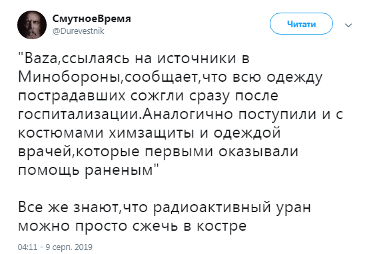This screenshot has height=254, width=365.
Task: Open the @Durevestnik handle link
Action: [78, 31]
